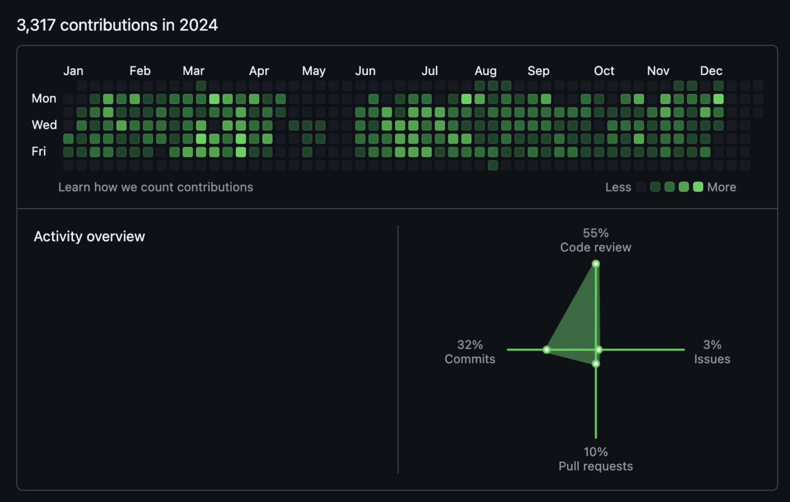Screen dimensions: 790x502
Task: Select the Pull requests data point on the chart
Action: (x=596, y=363)
